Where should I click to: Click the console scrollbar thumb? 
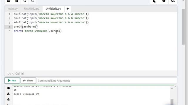[172, 102]
